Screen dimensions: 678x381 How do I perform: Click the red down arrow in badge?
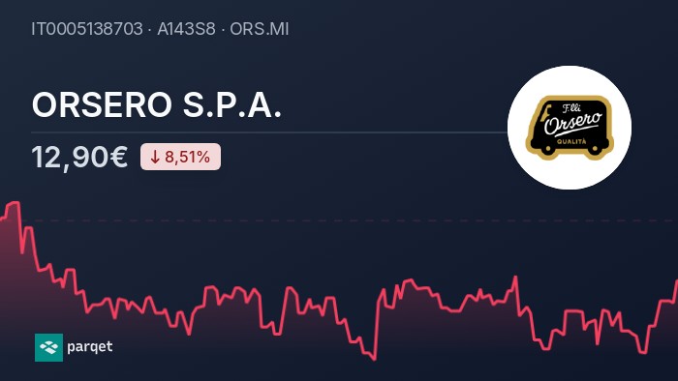(x=155, y=157)
